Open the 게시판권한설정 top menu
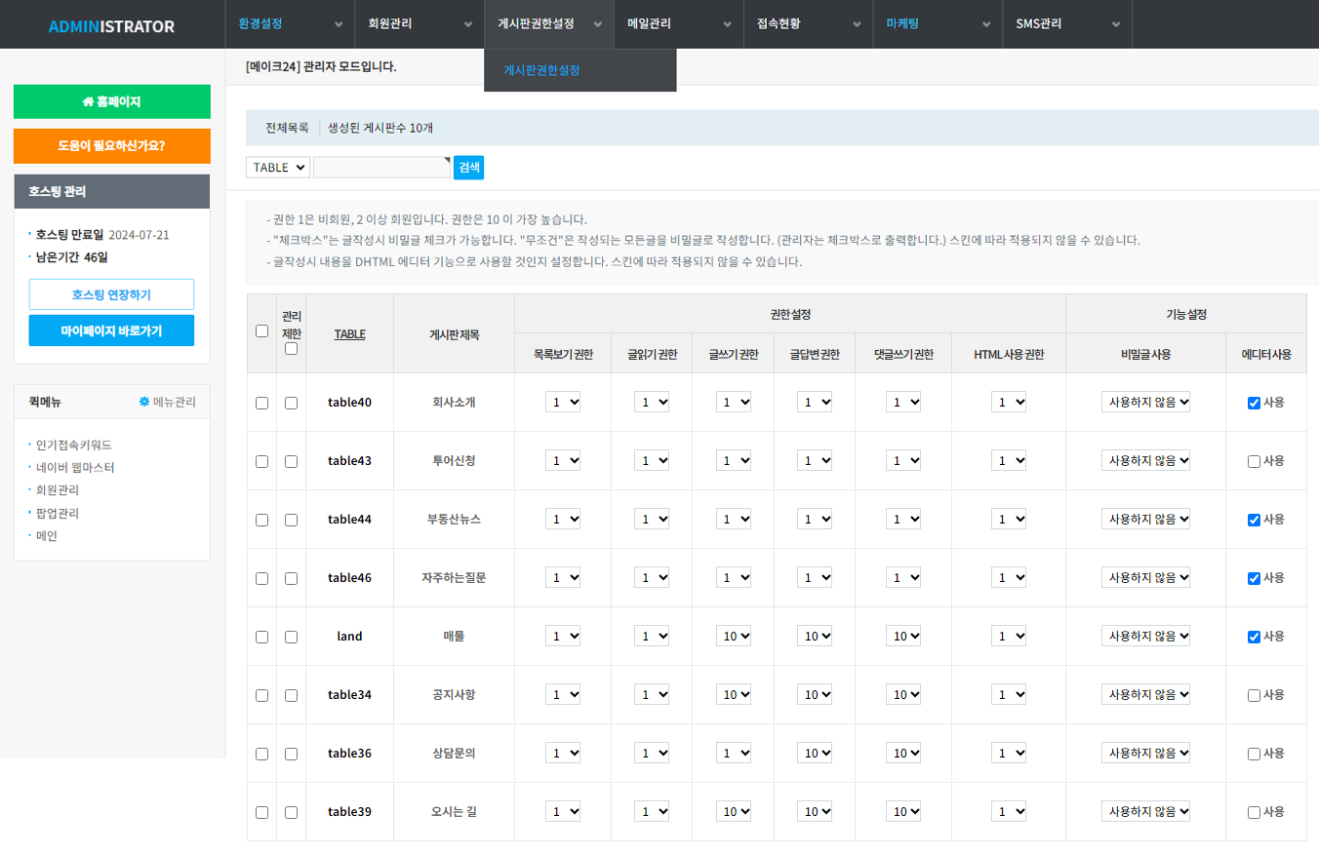The width and height of the screenshot is (1319, 854). coord(549,23)
